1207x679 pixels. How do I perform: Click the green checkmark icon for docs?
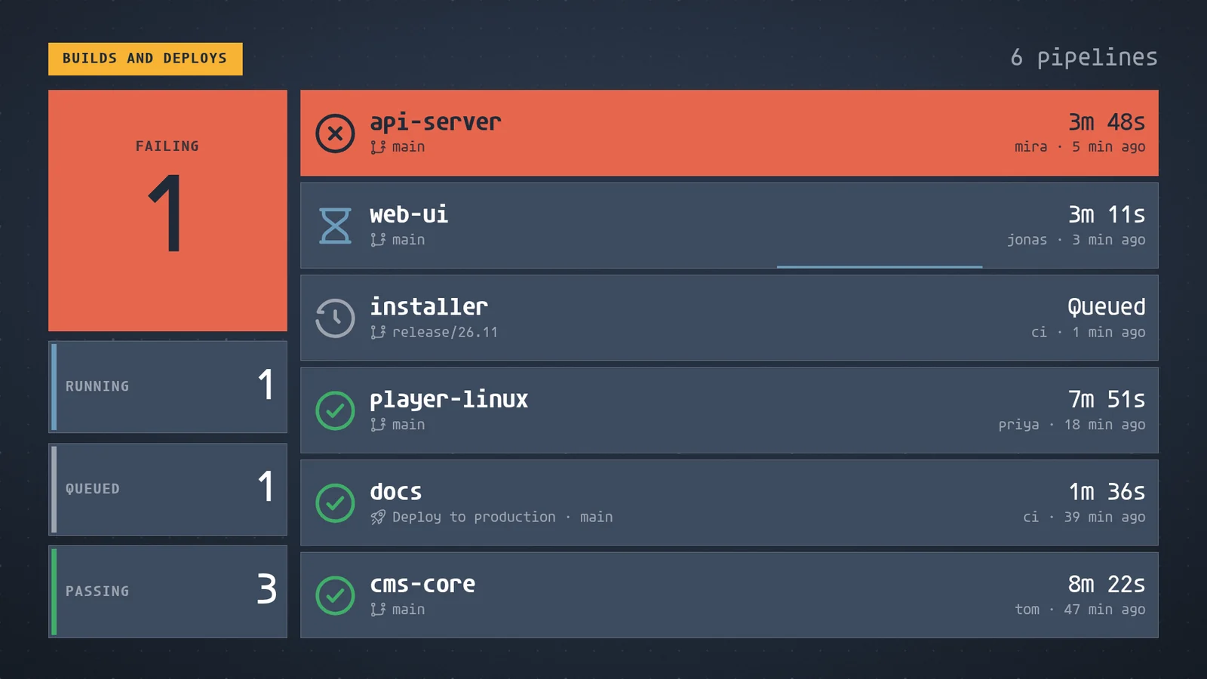(335, 503)
